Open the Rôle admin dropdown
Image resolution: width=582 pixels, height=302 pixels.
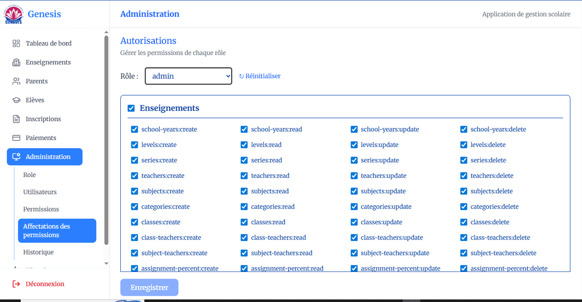point(189,76)
